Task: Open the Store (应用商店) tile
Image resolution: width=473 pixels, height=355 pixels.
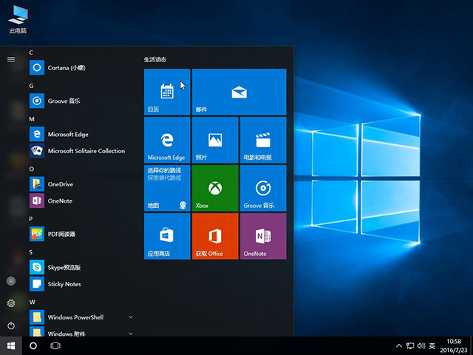Action: pos(167,236)
